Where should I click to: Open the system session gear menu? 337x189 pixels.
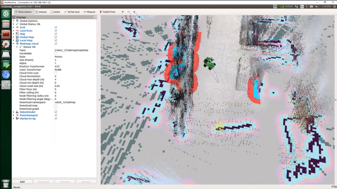coord(334,7)
